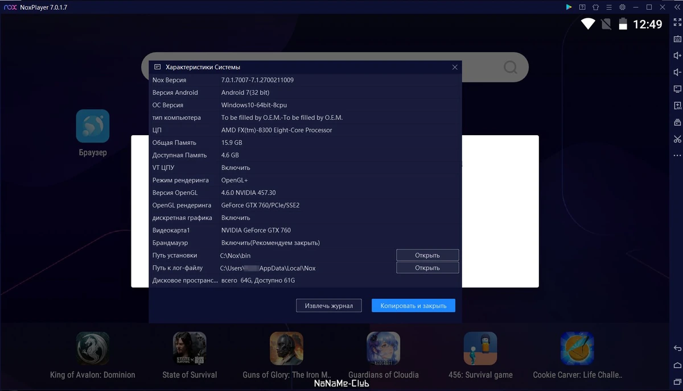Screen dimensions: 683x391
Task: Launch State of Survival app
Action: click(x=190, y=348)
